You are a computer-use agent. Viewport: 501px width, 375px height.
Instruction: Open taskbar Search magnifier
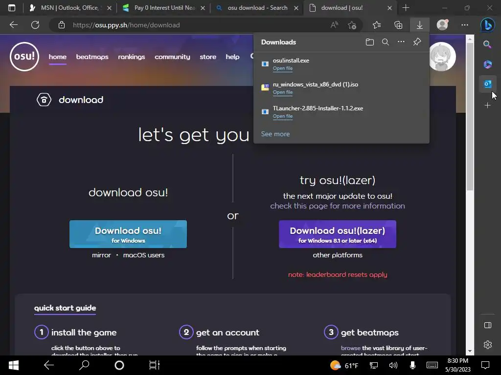click(x=84, y=365)
